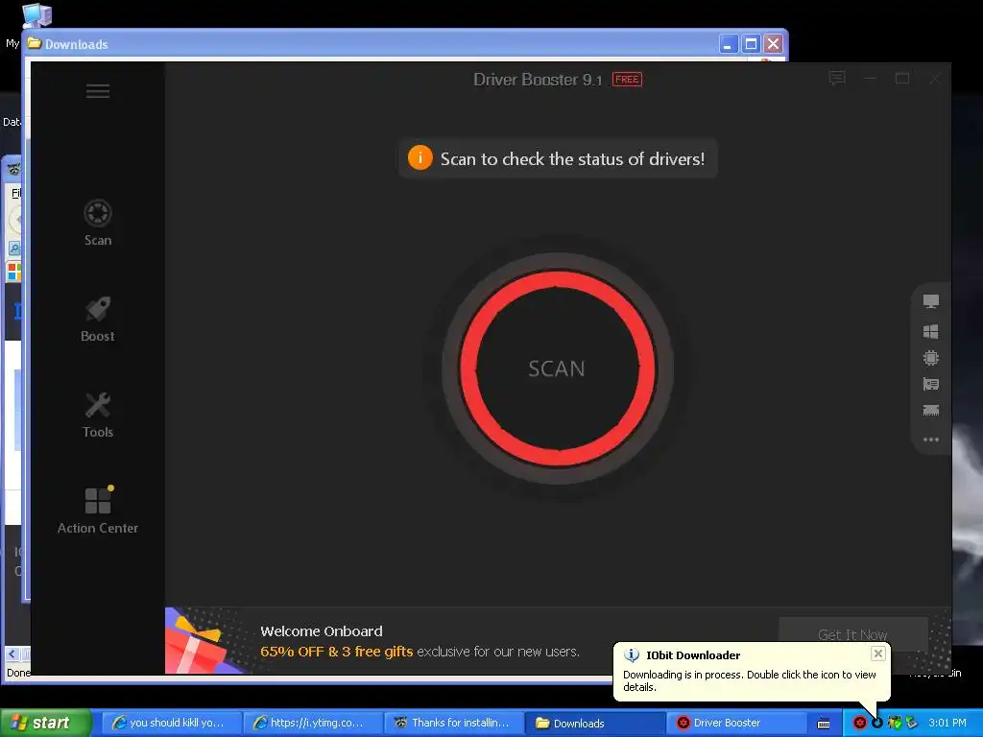
Task: Click the IObit Downloader tray icon
Action: click(x=877, y=723)
